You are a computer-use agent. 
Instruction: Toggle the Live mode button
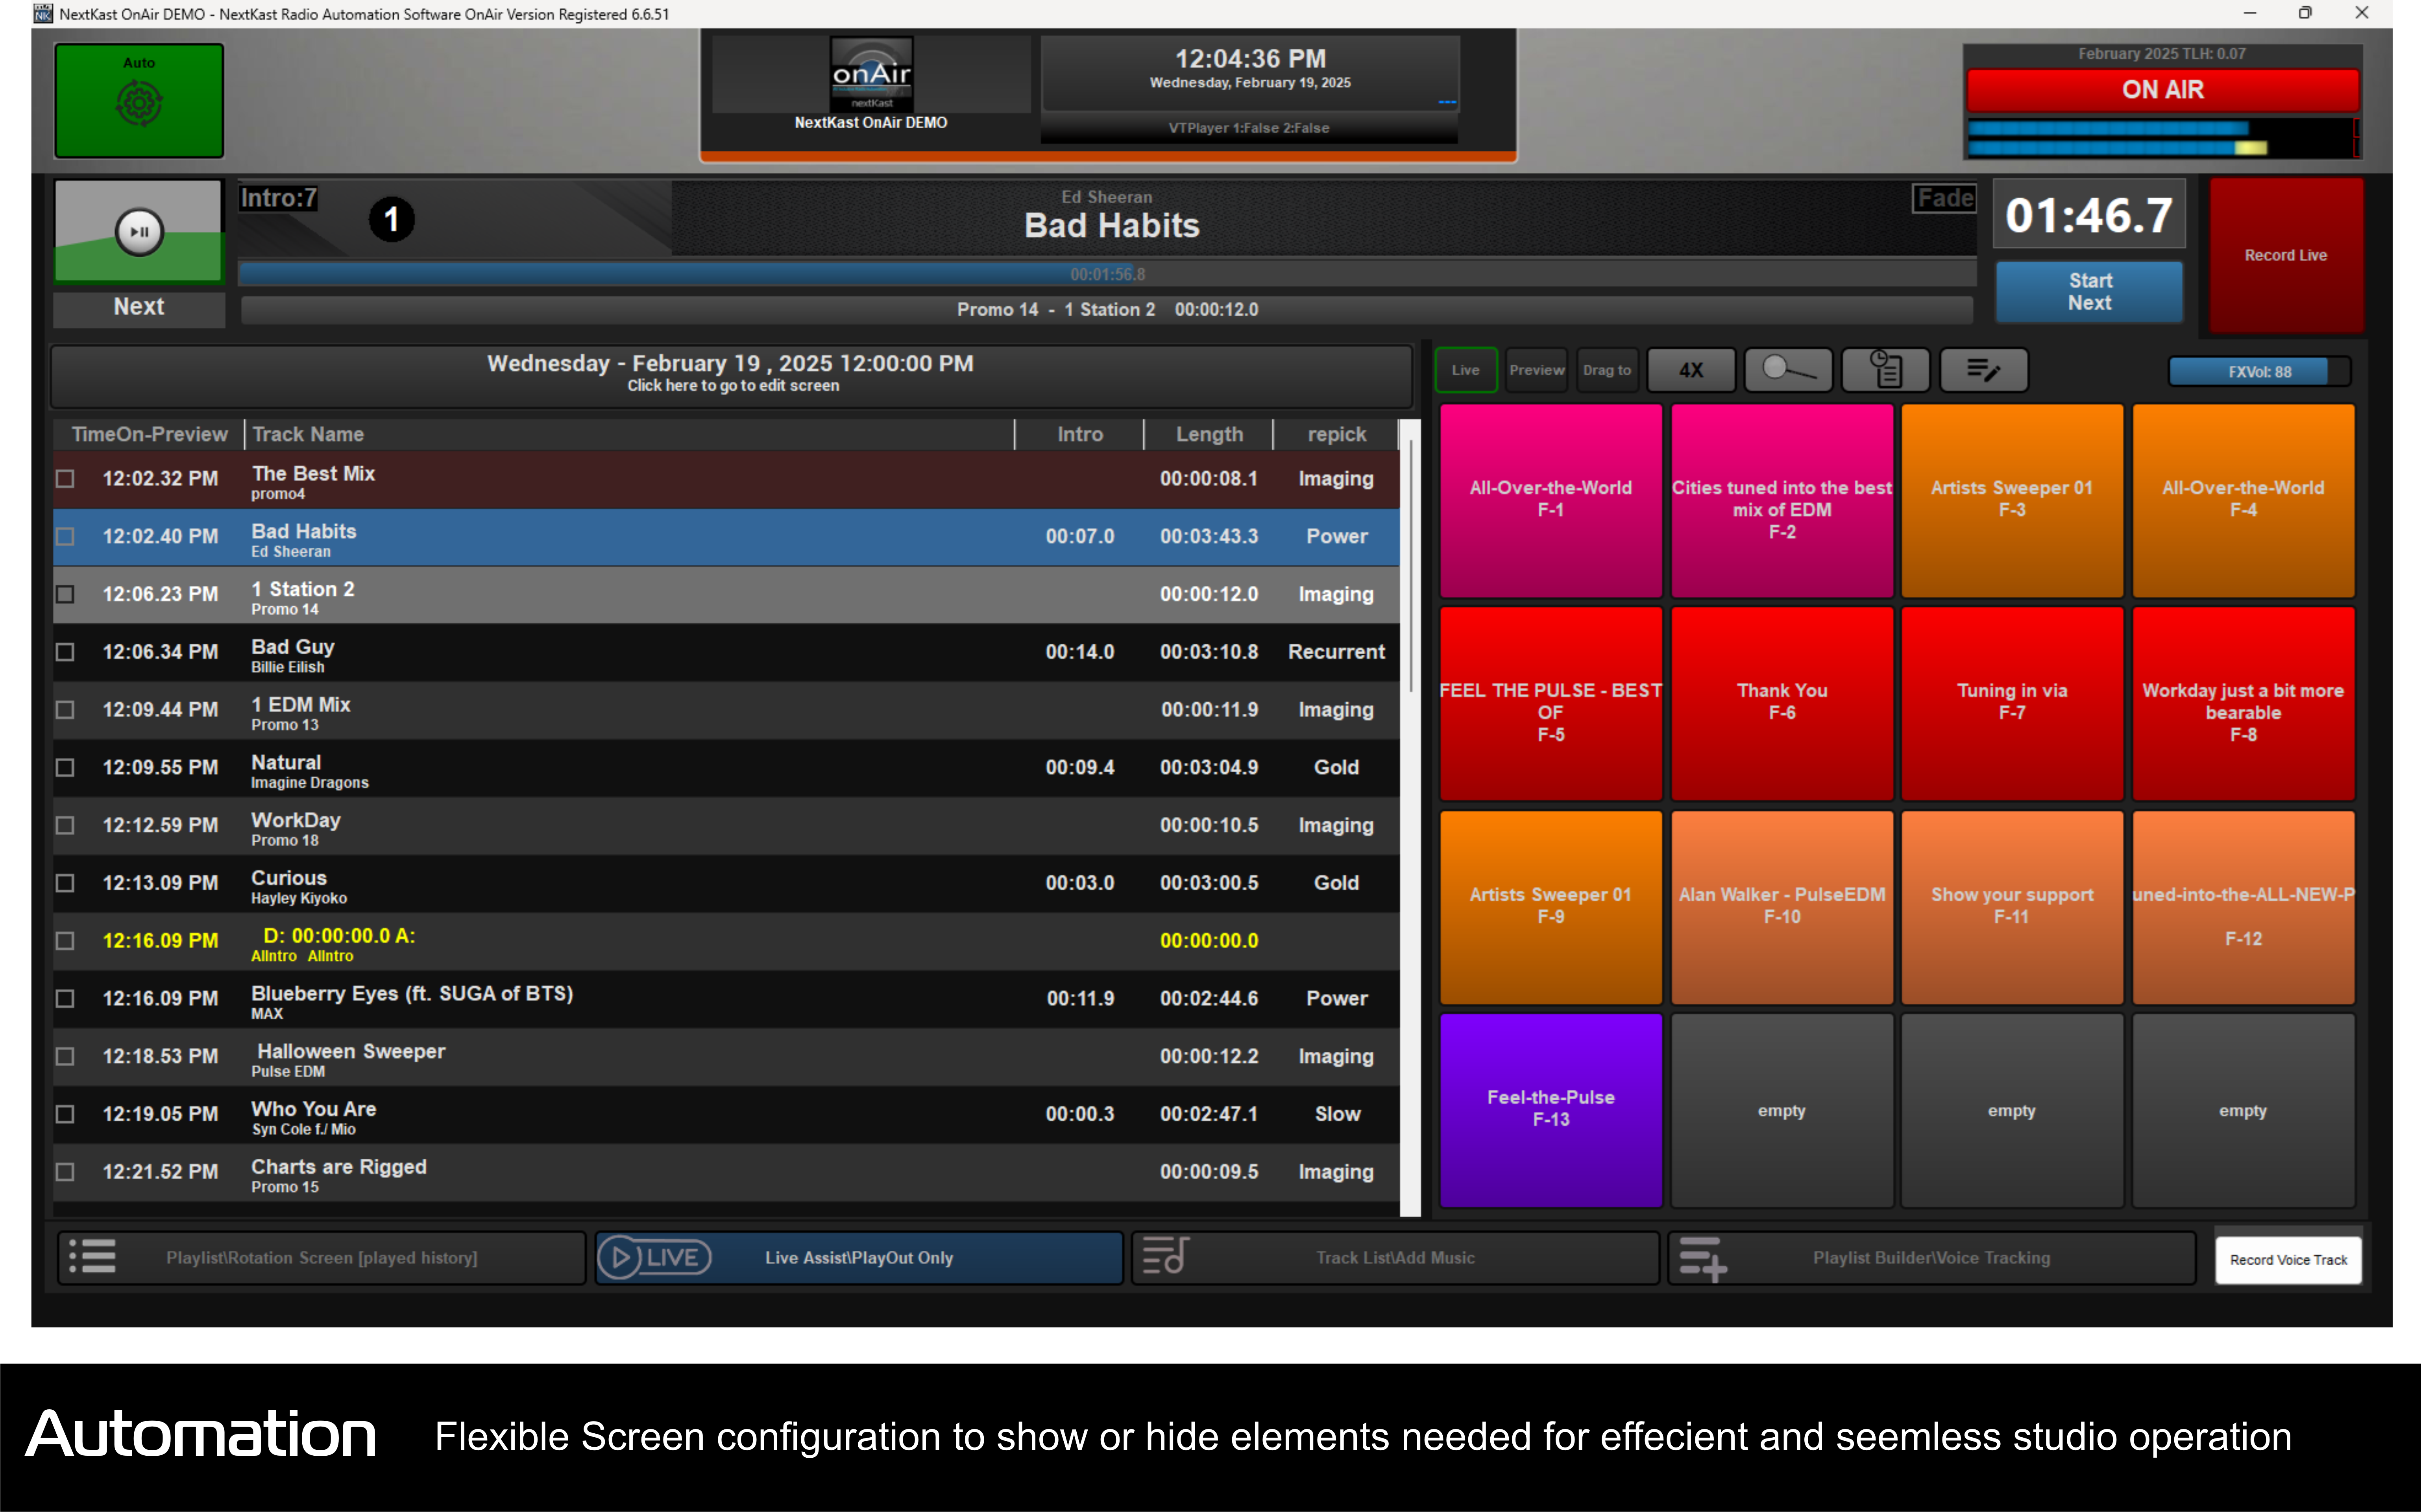click(x=1465, y=370)
